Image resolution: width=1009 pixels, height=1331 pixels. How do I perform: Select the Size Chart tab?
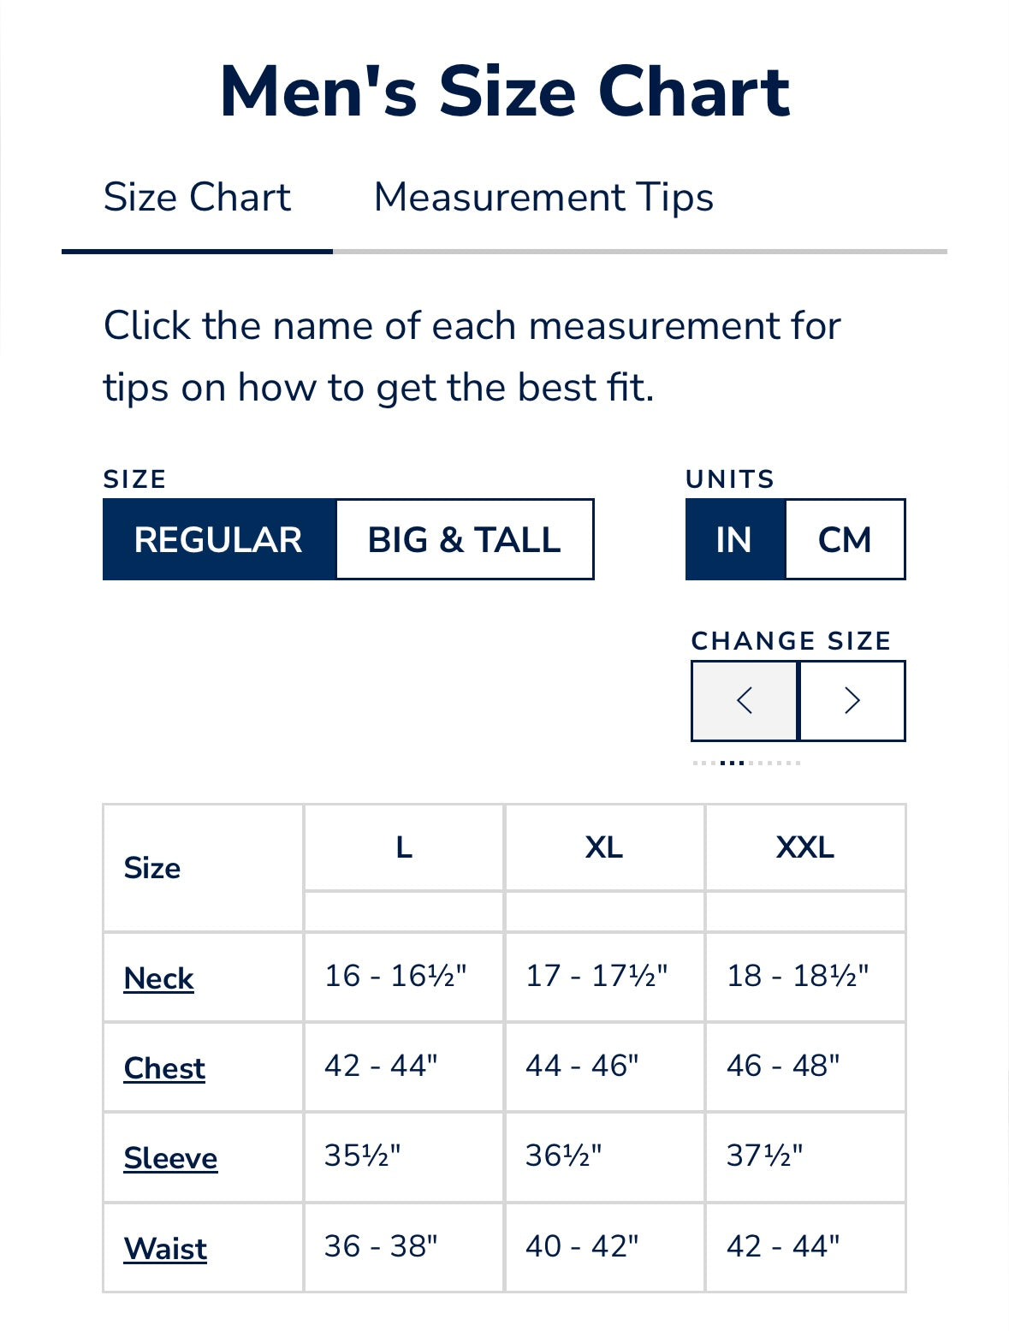[x=197, y=198]
